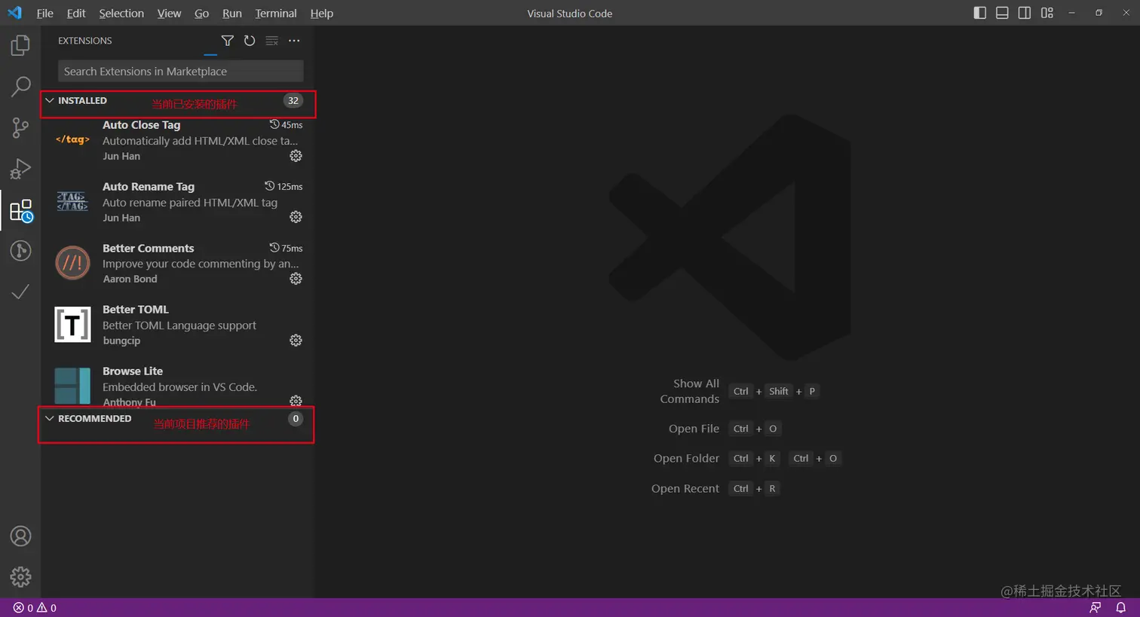Click the feedback icon in status bar

pos(1096,608)
